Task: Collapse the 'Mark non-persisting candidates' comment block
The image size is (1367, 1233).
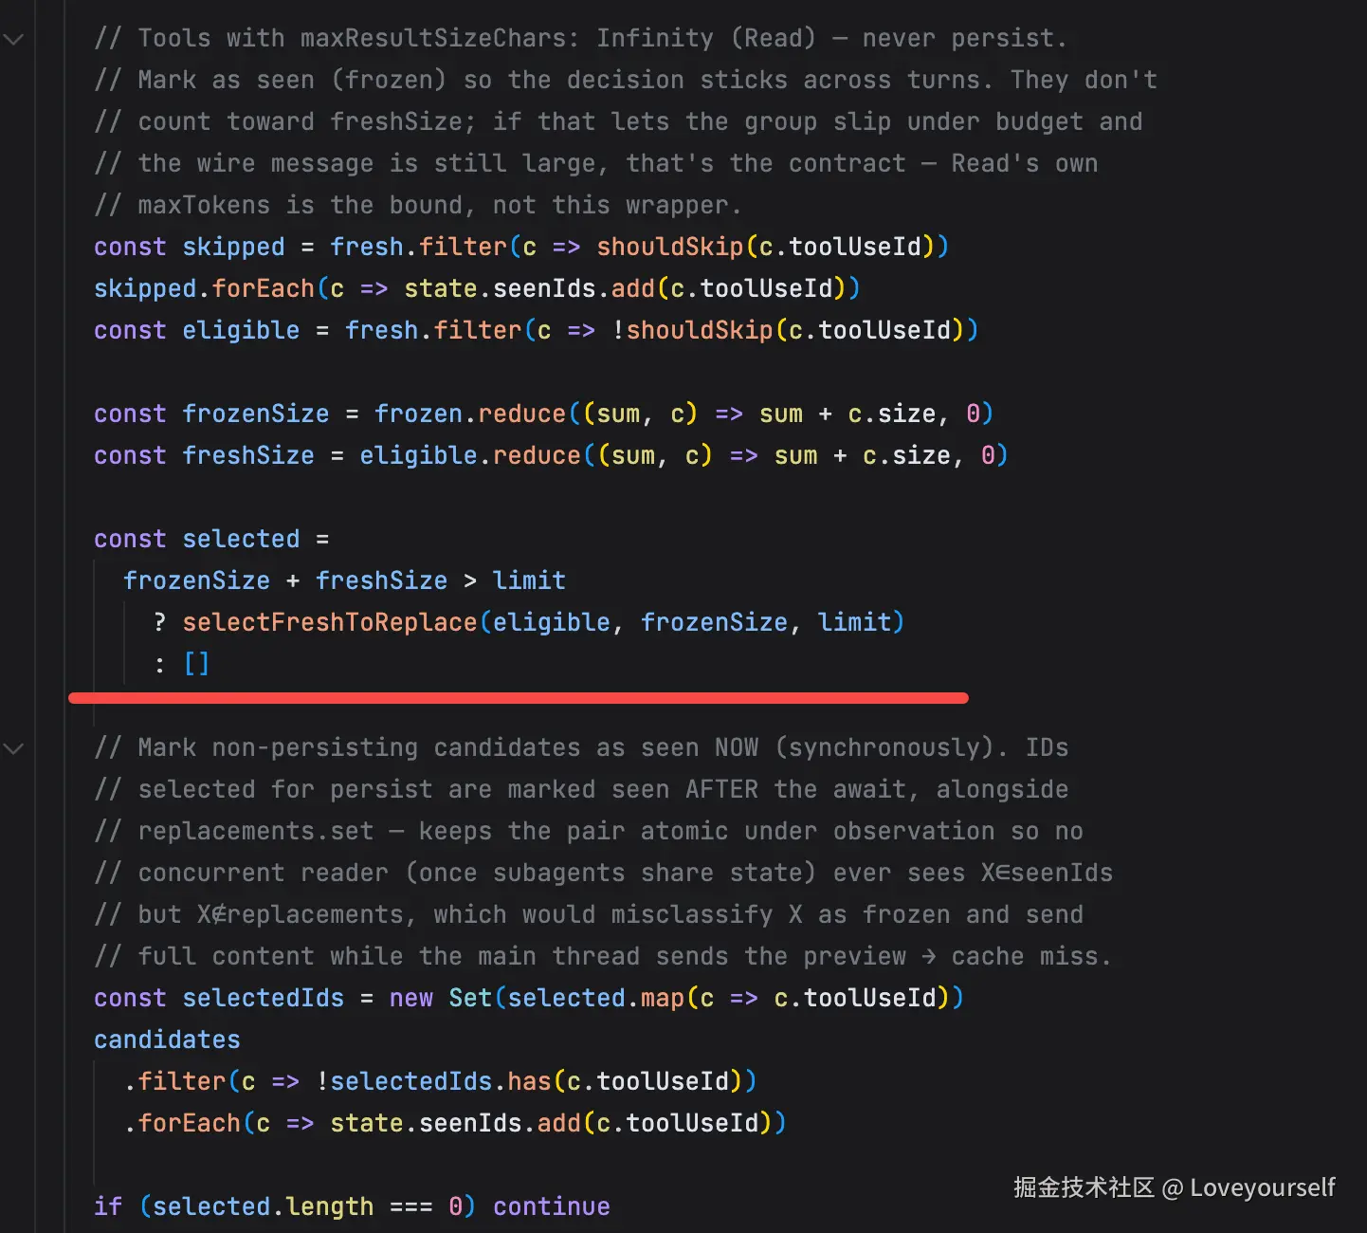Action: [13, 749]
